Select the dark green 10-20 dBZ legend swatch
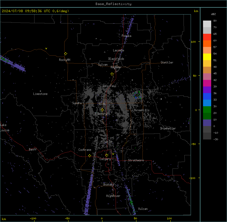 pos(207,116)
